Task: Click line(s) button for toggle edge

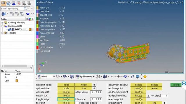Action: coord(66,99)
